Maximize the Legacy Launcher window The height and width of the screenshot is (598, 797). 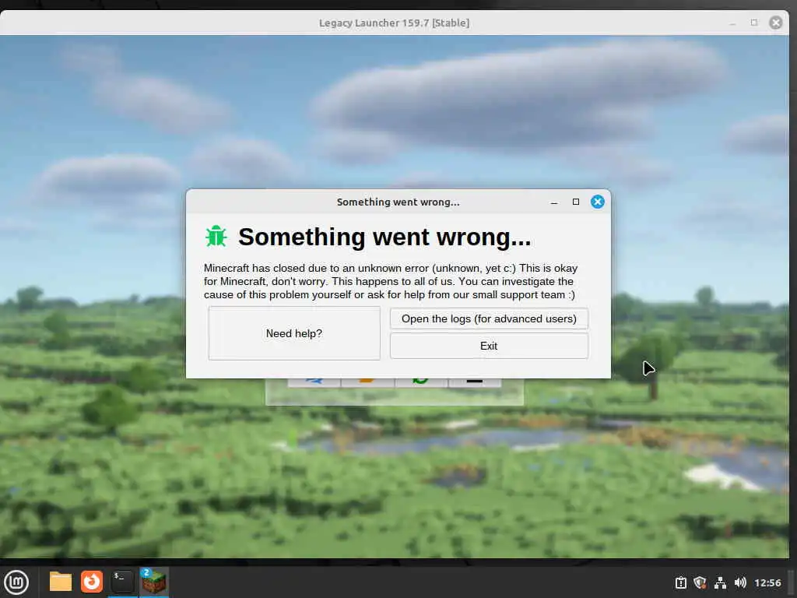click(753, 23)
